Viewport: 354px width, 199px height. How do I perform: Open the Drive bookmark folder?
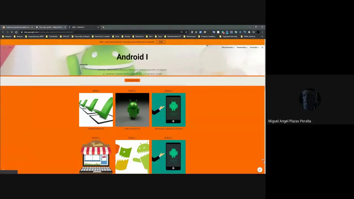(116, 36)
